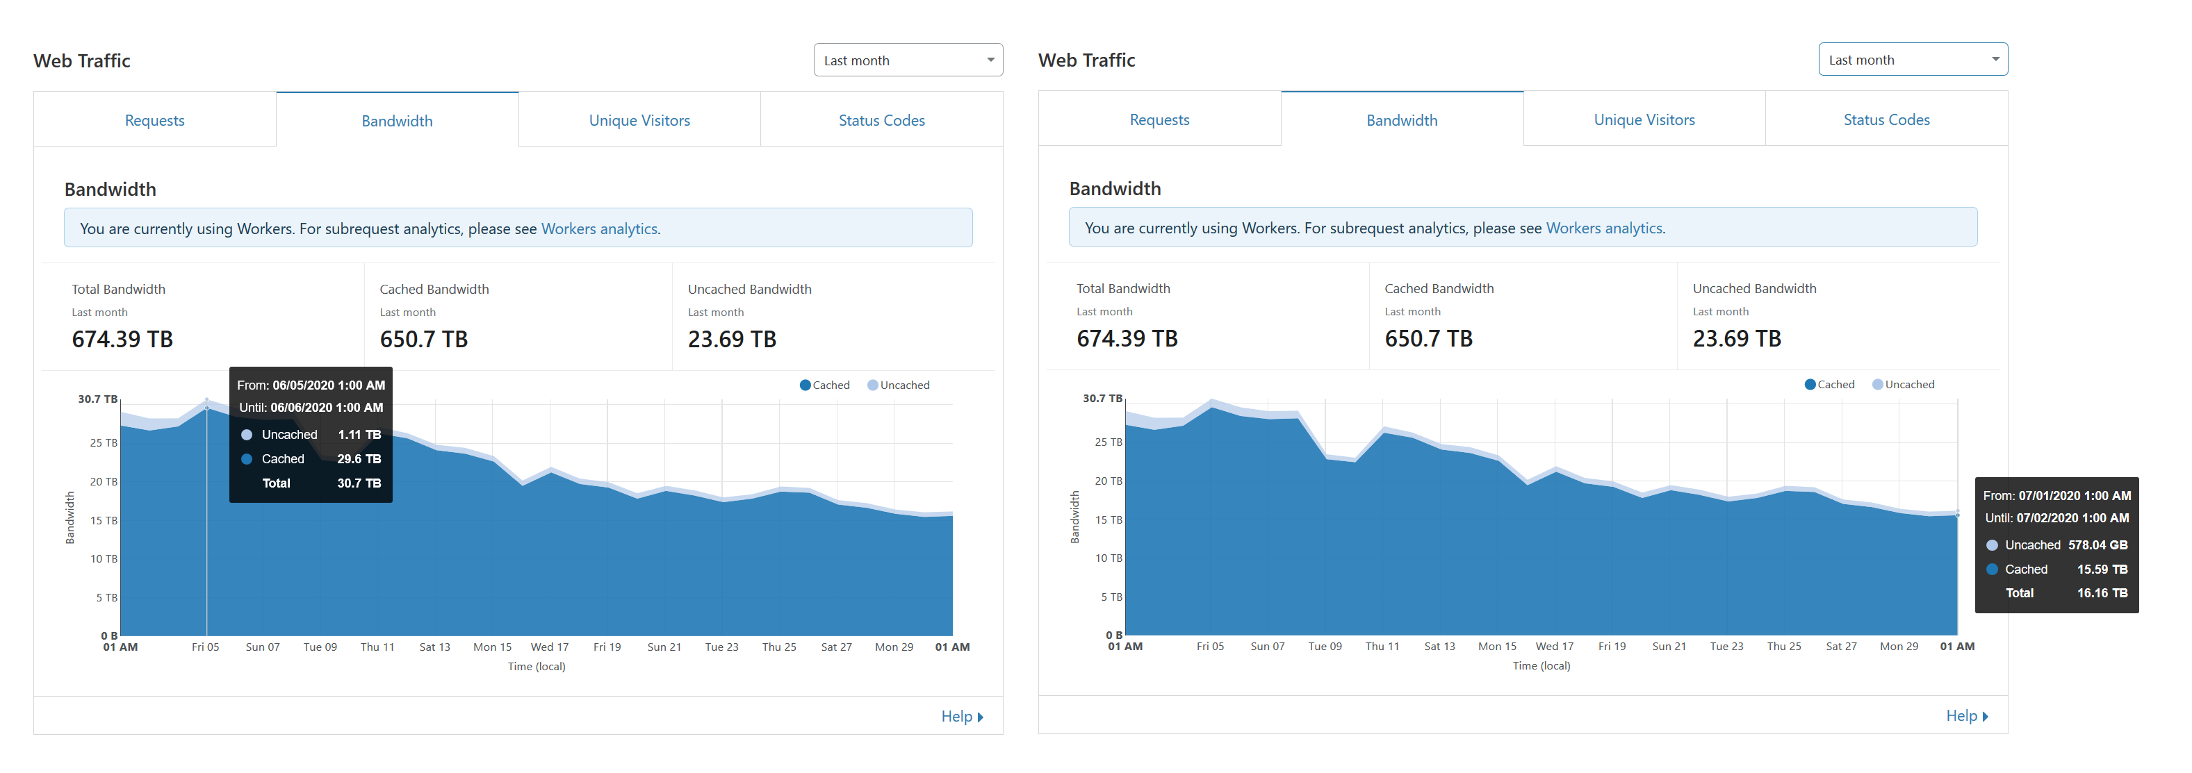
Task: Toggle Uncached series in right chart legend
Action: (x=1904, y=384)
